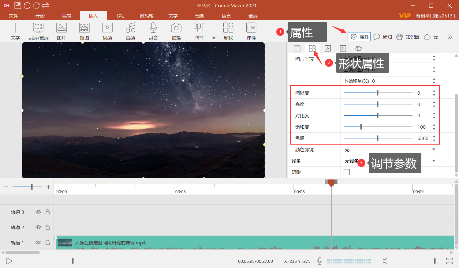Adjust the 清晰度 sharpness slider
459x268 pixels.
(378, 93)
